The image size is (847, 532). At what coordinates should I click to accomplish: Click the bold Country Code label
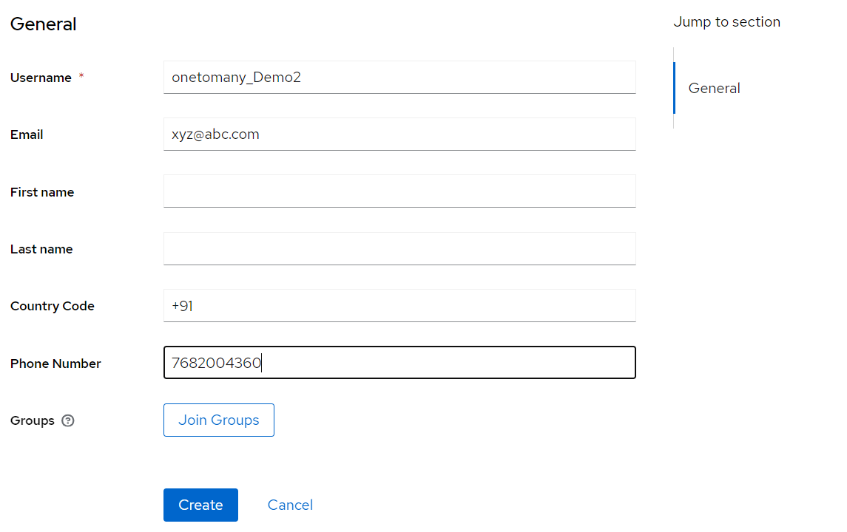53,306
